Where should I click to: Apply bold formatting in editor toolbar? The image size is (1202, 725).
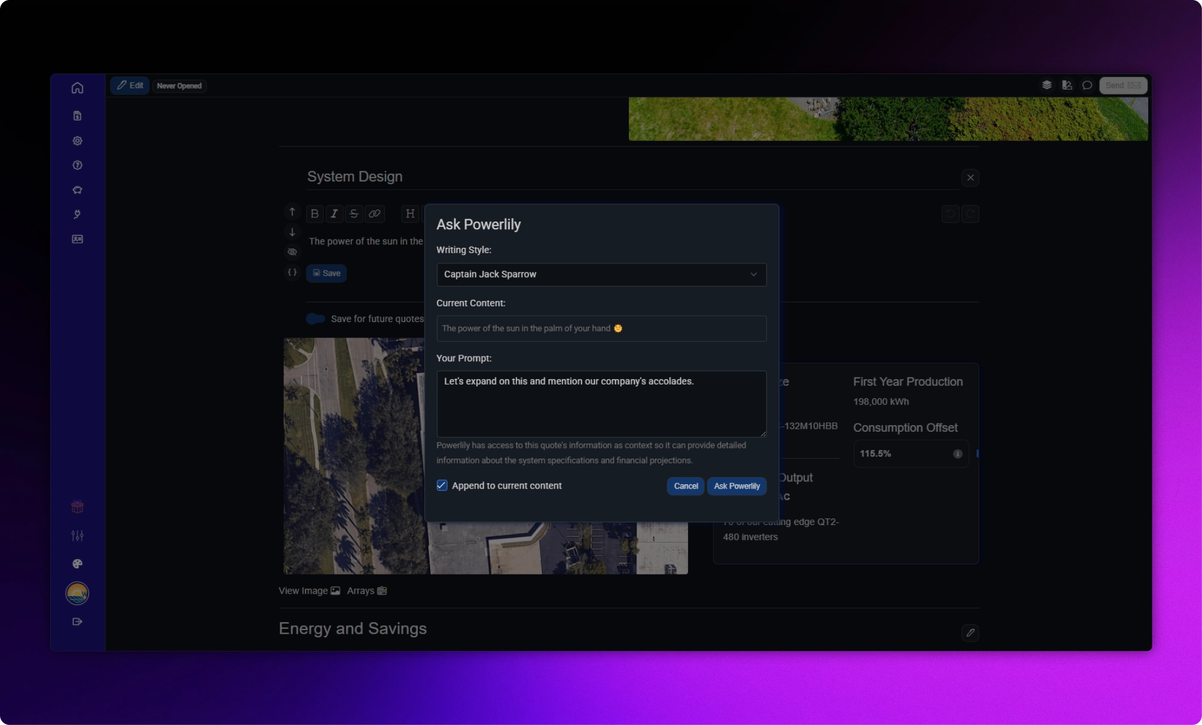[314, 214]
